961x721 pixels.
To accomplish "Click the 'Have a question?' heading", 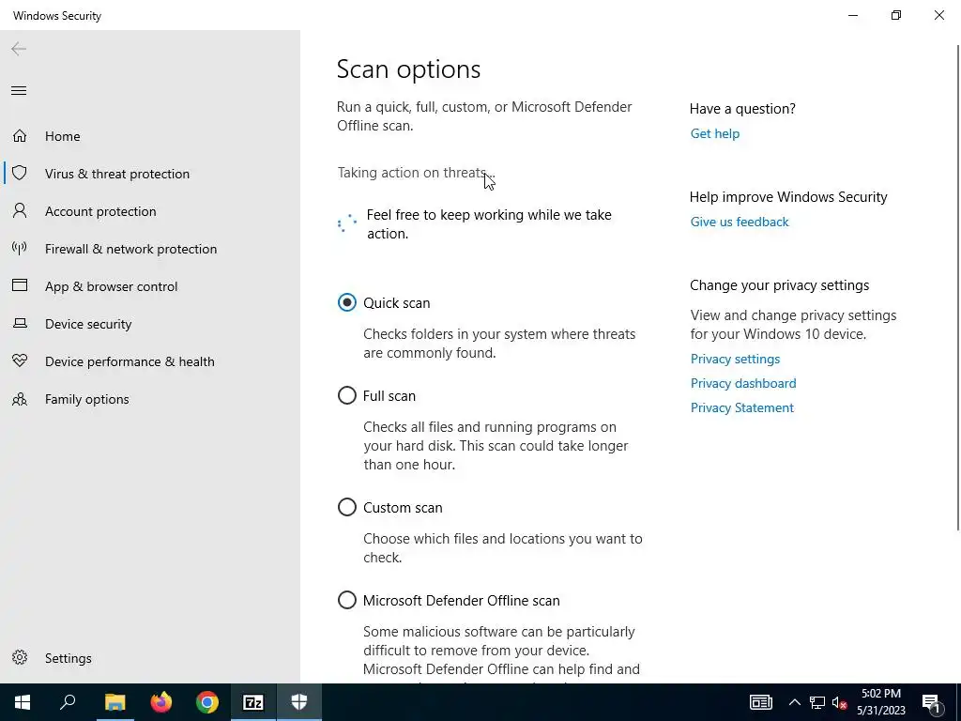I will [742, 109].
